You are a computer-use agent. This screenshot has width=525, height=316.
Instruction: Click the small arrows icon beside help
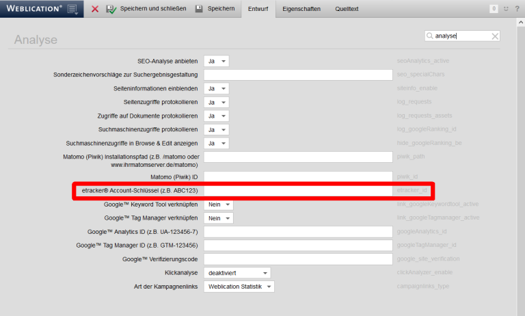tap(506, 9)
